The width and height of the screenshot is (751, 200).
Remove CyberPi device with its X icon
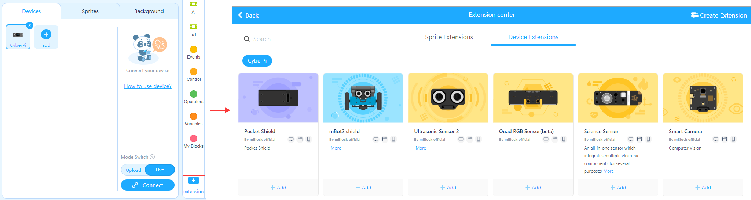coord(30,25)
